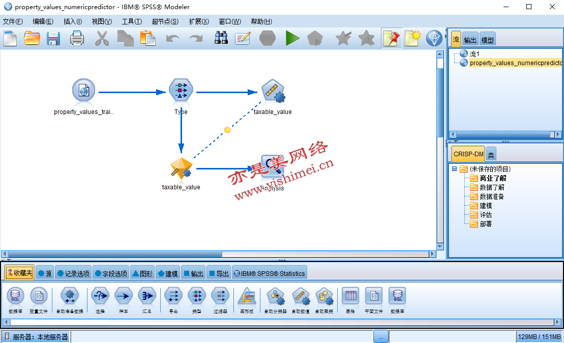
Task: Open the IBM SPSS Statistics palette tab
Action: pyautogui.click(x=270, y=274)
